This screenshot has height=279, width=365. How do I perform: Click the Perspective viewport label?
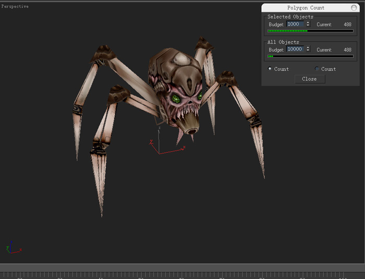[15, 7]
